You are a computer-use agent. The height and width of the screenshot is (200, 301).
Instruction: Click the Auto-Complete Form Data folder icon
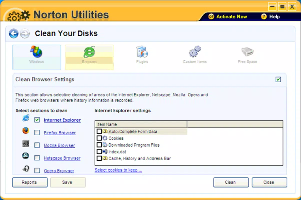(105, 131)
